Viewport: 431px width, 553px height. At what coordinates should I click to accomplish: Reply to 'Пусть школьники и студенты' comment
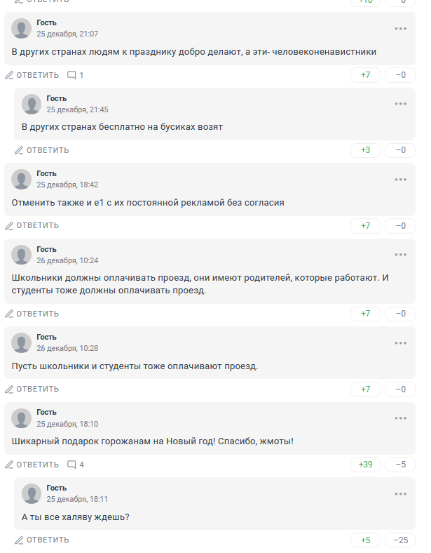point(32,389)
